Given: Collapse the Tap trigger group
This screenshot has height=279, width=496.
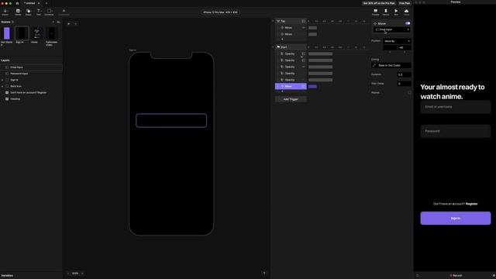Looking at the screenshot, I should pyautogui.click(x=274, y=21).
